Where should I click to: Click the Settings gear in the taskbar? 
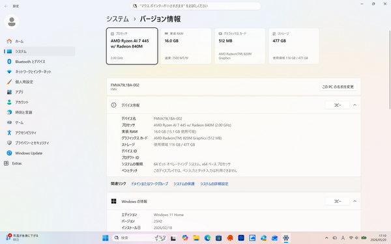point(286,238)
